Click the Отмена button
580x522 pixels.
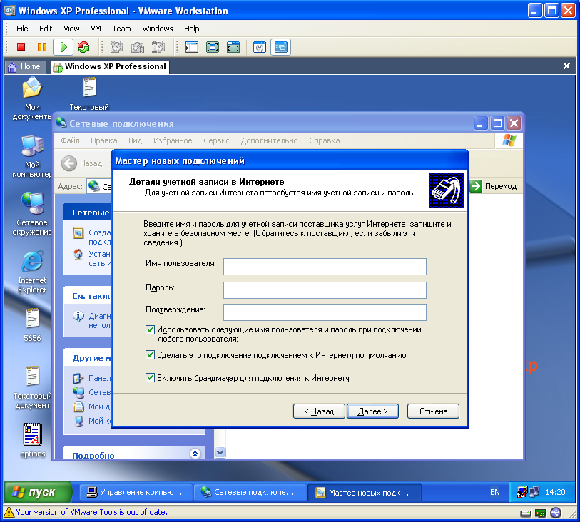(x=433, y=411)
